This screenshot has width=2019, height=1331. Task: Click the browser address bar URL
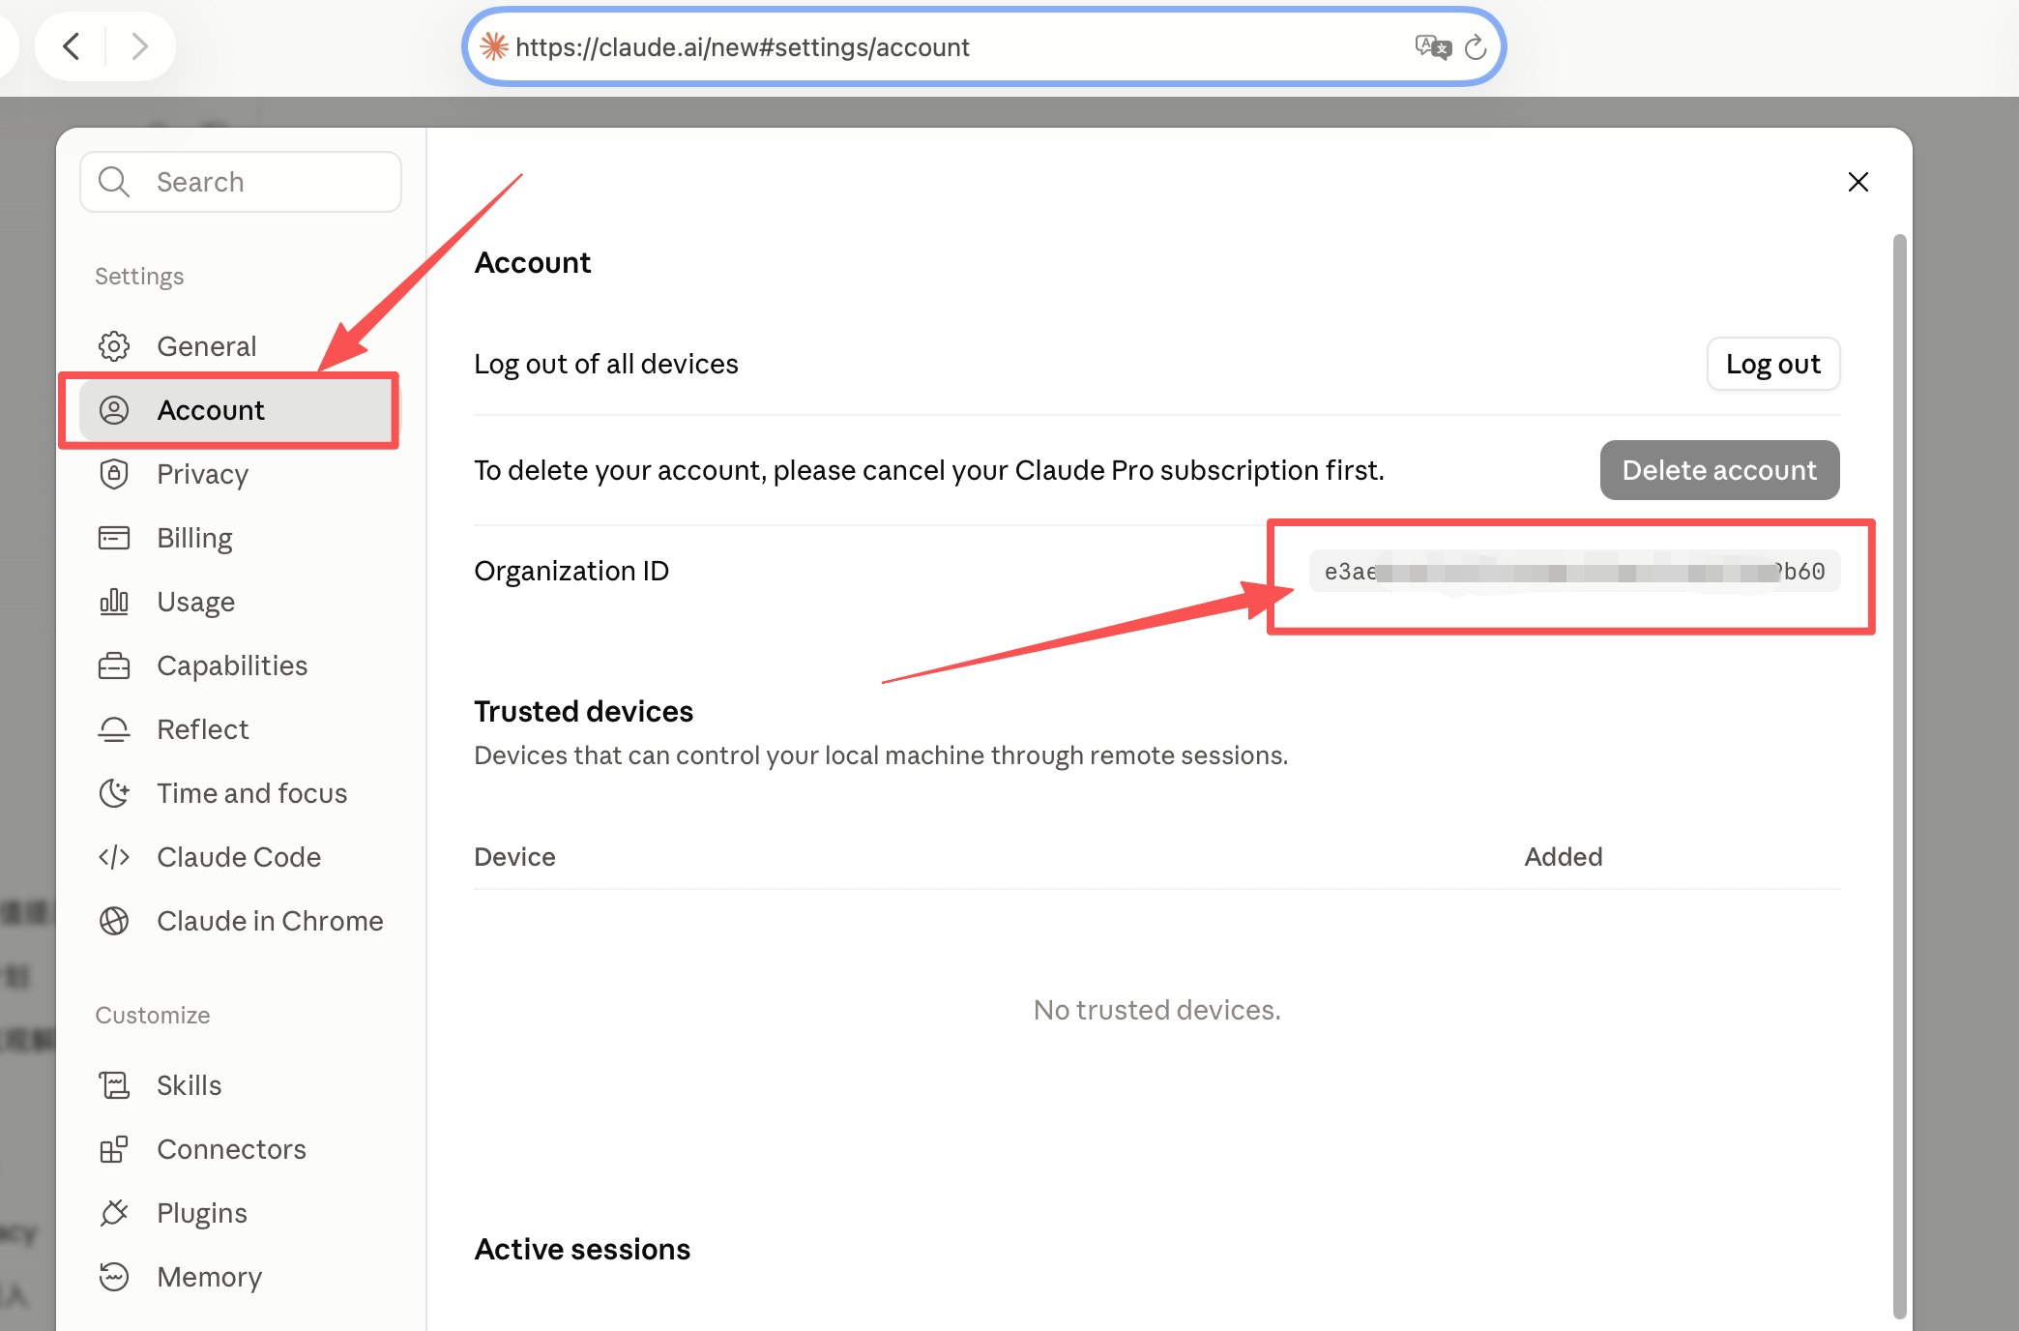point(743,47)
